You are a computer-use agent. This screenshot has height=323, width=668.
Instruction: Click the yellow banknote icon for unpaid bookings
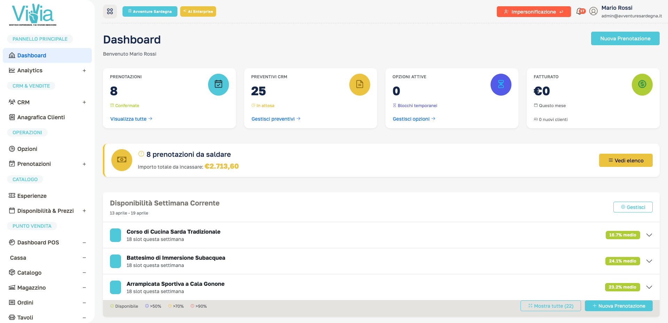(122, 160)
